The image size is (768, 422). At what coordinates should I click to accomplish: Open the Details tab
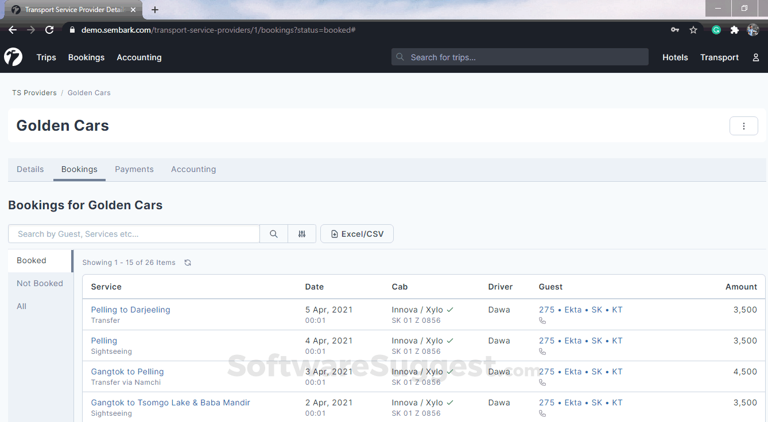30,169
